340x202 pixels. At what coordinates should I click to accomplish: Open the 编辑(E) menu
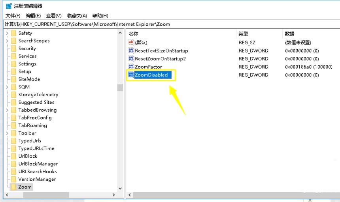33,15
